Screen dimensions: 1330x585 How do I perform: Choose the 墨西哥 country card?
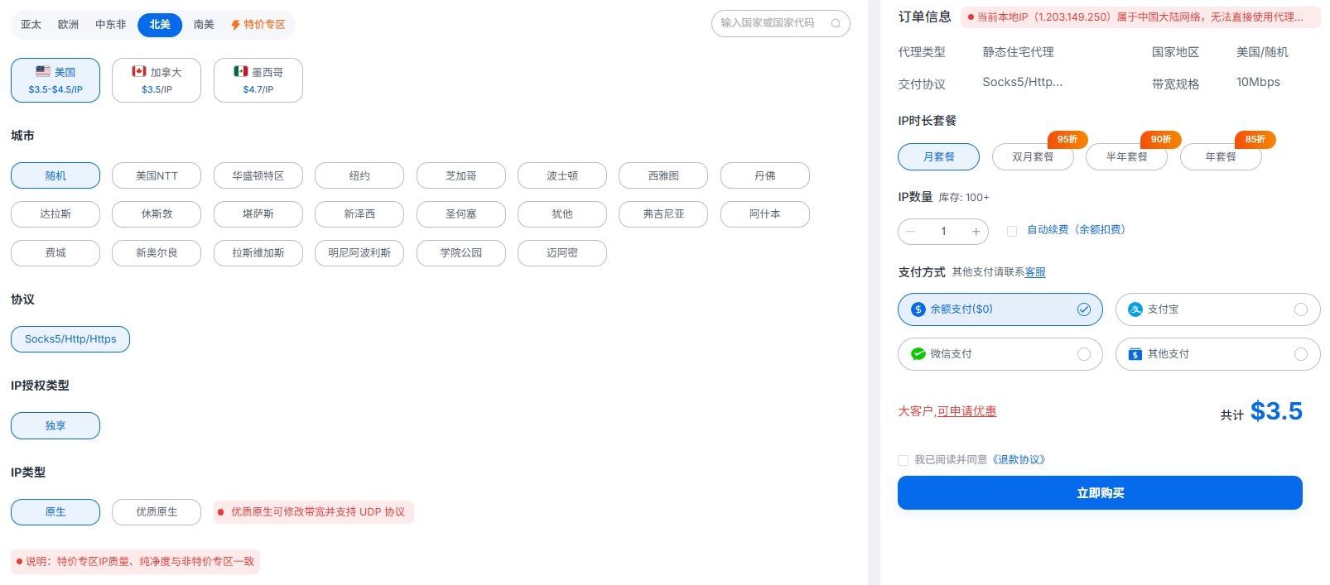click(258, 80)
